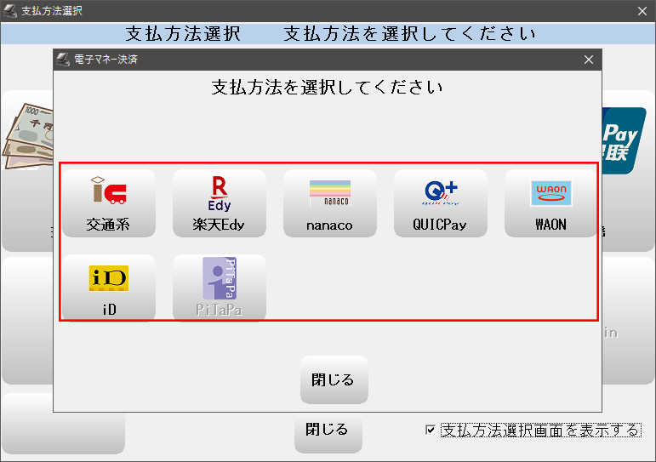
Task: Pick the nanaco e-money option
Action: coord(329,203)
